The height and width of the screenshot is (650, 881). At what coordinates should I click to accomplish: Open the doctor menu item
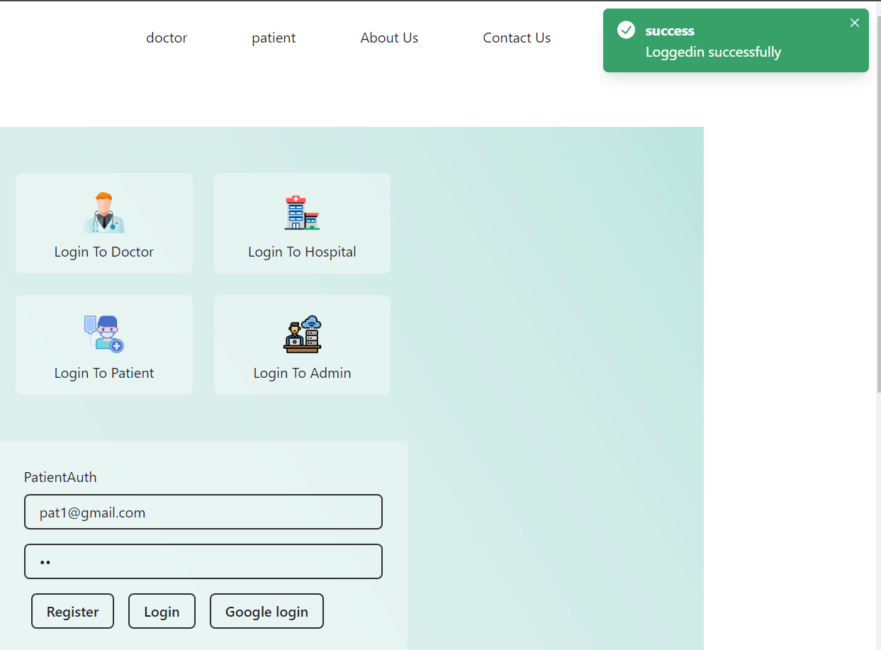point(167,38)
